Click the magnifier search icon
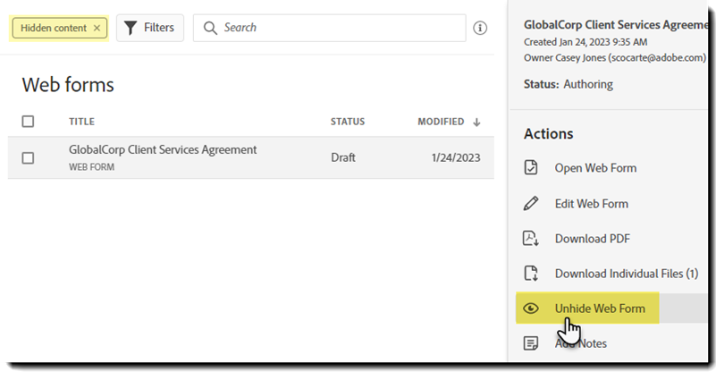The image size is (716, 372). [x=210, y=28]
